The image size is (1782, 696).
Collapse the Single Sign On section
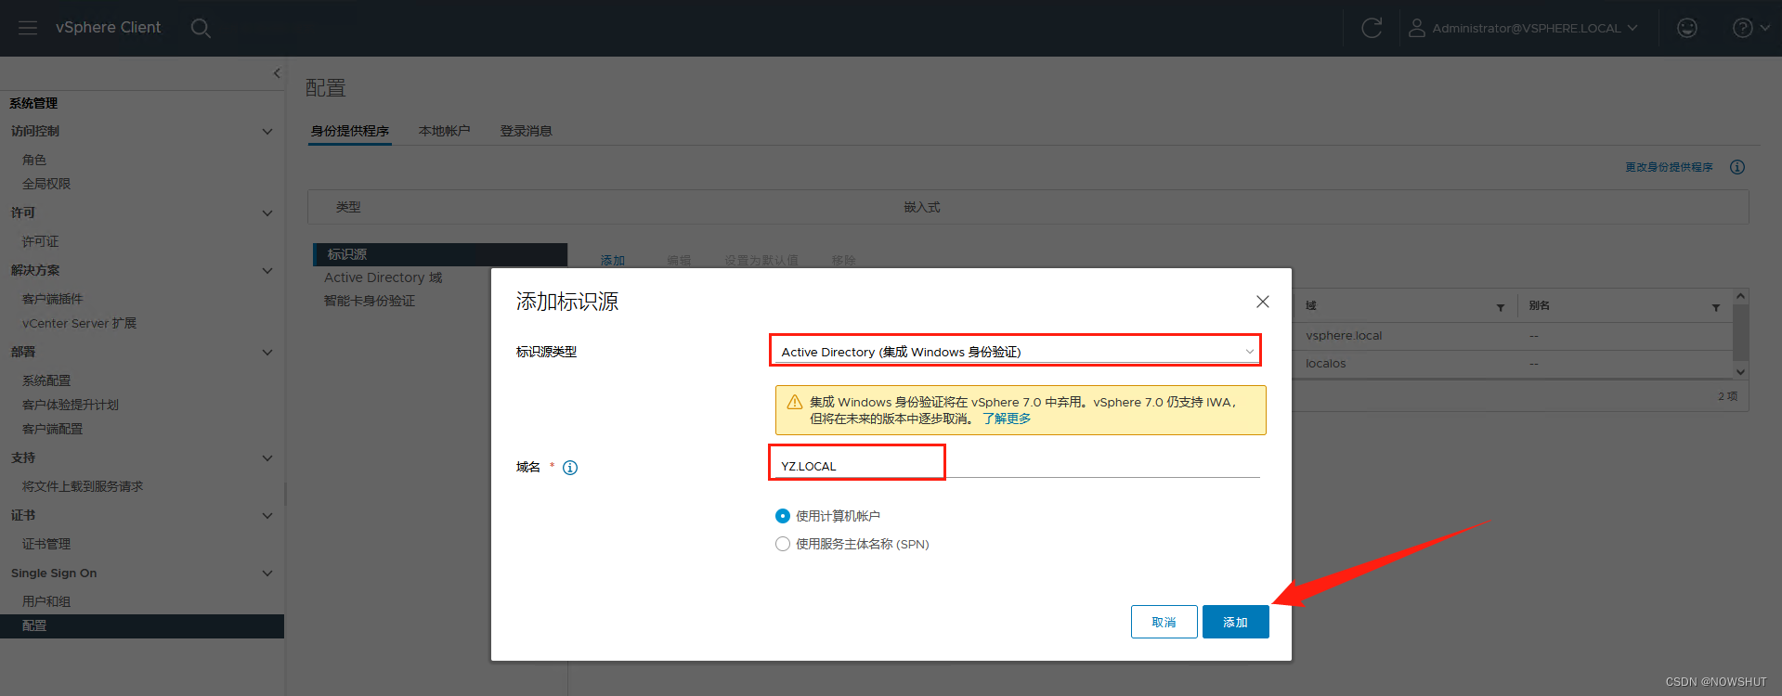(x=267, y=573)
